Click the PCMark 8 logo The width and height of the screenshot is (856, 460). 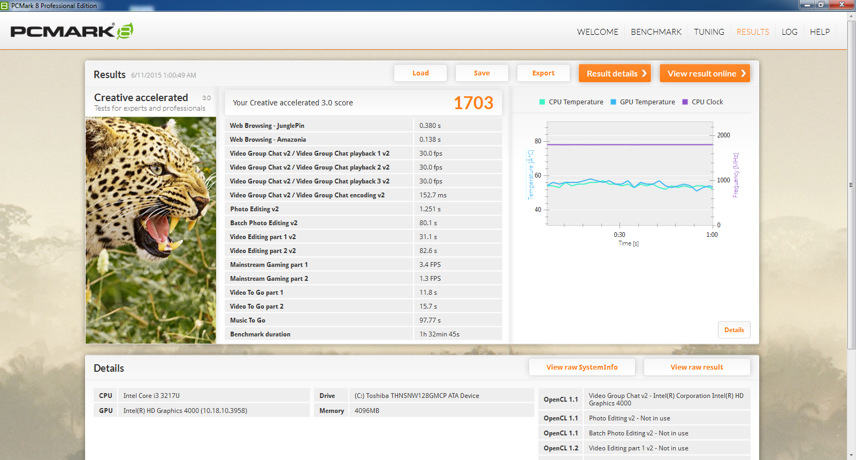coord(72,31)
